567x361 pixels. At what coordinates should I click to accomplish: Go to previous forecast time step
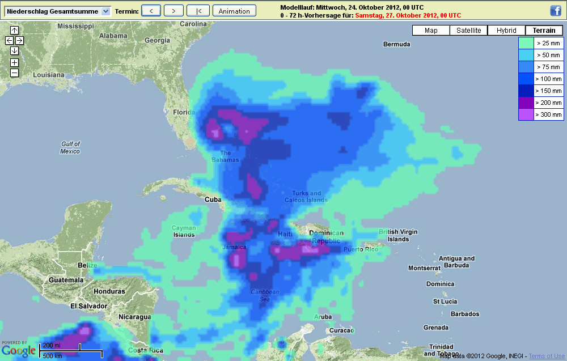point(151,11)
